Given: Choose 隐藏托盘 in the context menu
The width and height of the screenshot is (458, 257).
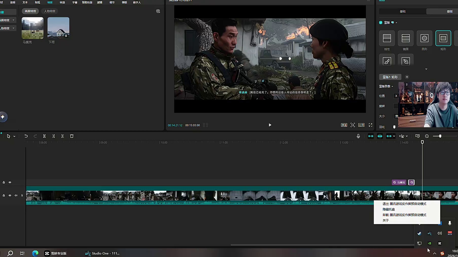Looking at the screenshot, I should 389,209.
